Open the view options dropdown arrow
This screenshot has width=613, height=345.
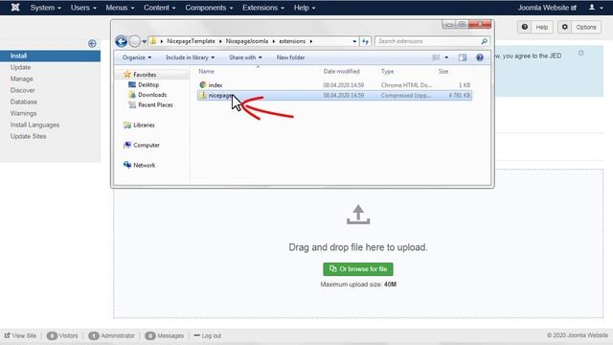pos(446,57)
